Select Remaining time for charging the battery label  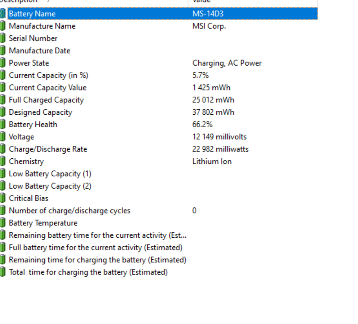[x=98, y=260]
